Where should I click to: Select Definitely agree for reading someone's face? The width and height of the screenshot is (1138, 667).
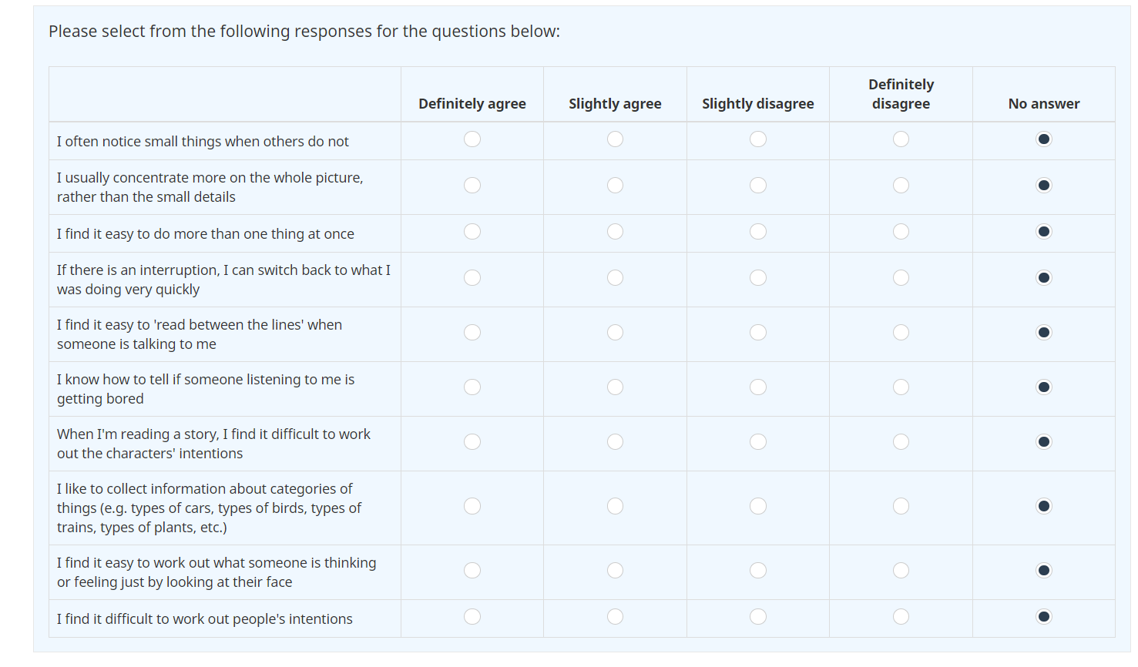472,571
